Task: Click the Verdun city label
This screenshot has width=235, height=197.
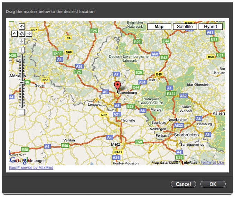Action: tap(69, 140)
